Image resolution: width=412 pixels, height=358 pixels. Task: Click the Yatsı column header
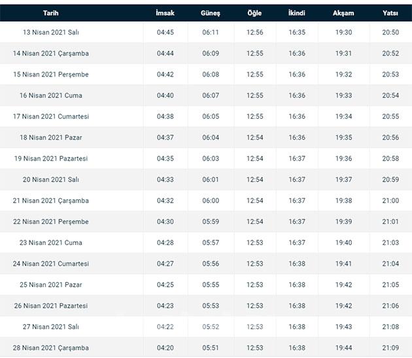pos(390,13)
